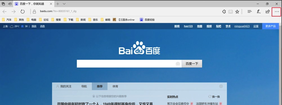
Task: Open the 三国杀online bookmark
Action: (124, 20)
